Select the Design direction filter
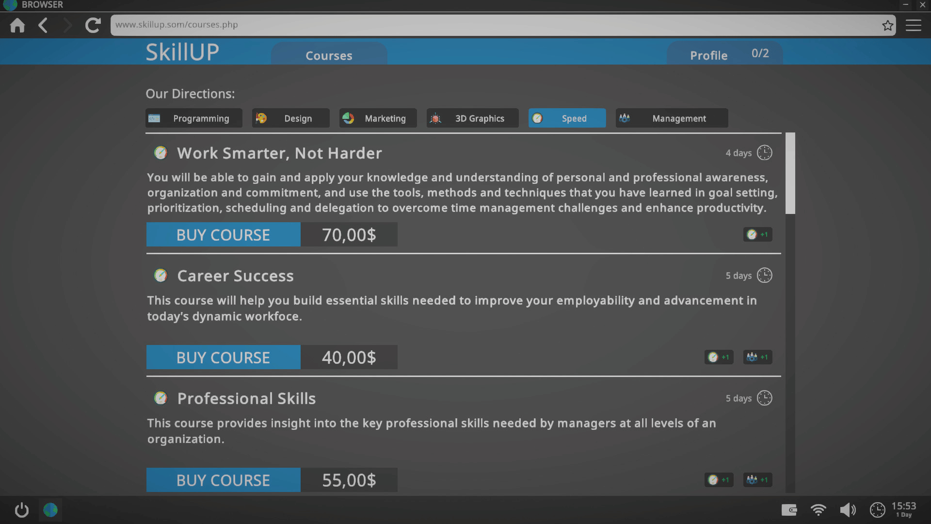 [x=290, y=118]
